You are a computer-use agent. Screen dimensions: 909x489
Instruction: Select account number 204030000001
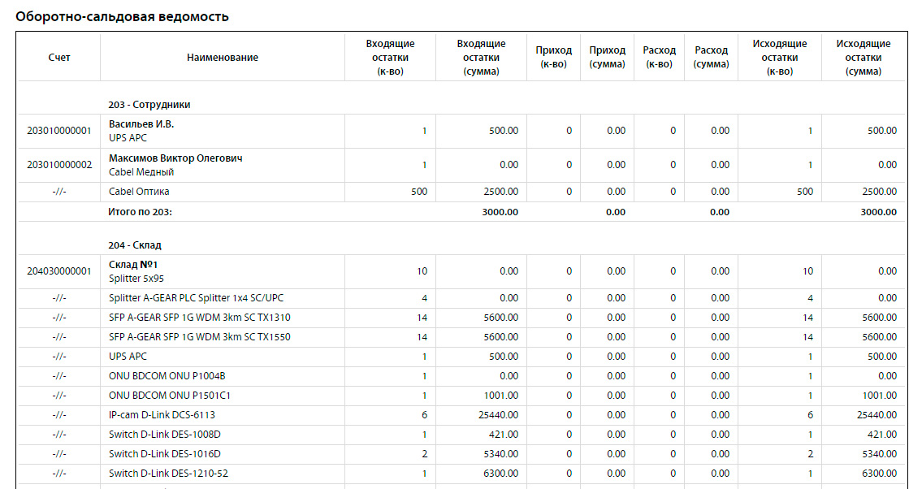pos(59,271)
